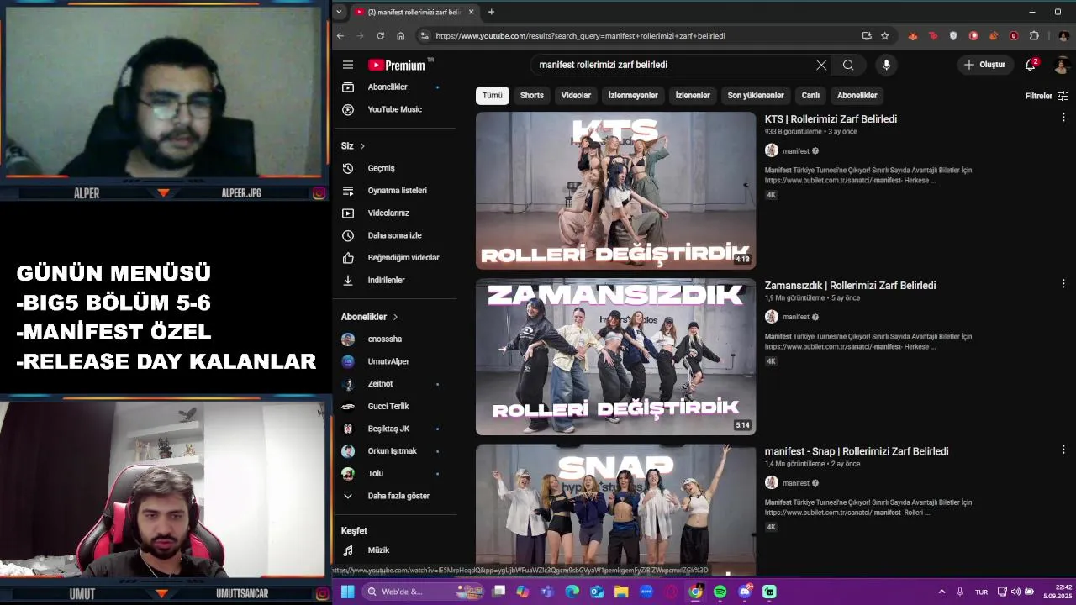The width and height of the screenshot is (1076, 605).
Task: Open more options for Zamansızdık video
Action: click(x=1063, y=284)
